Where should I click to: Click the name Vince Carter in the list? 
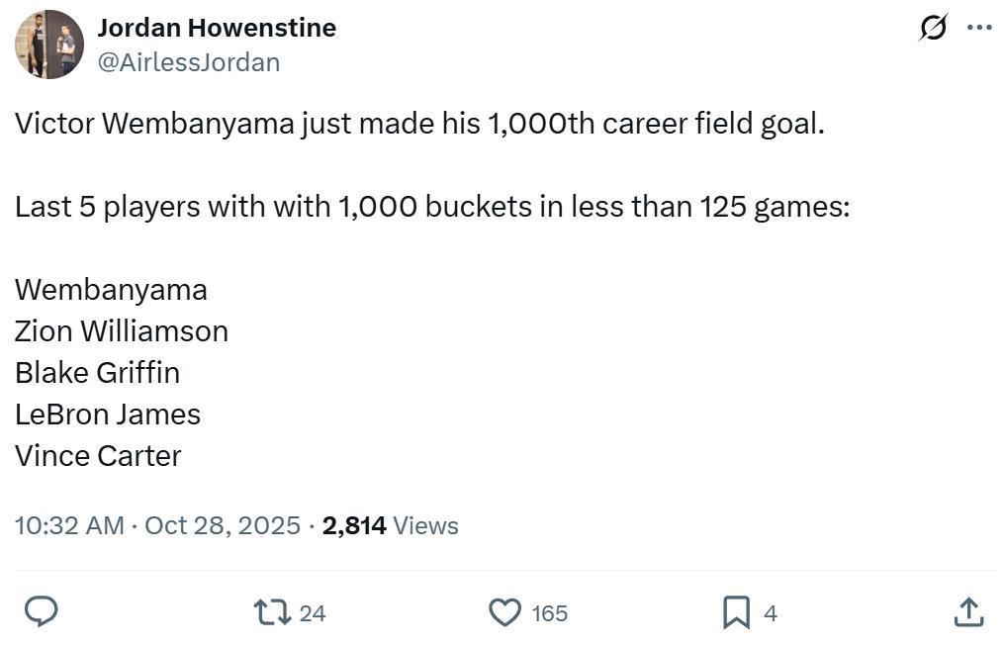98,456
